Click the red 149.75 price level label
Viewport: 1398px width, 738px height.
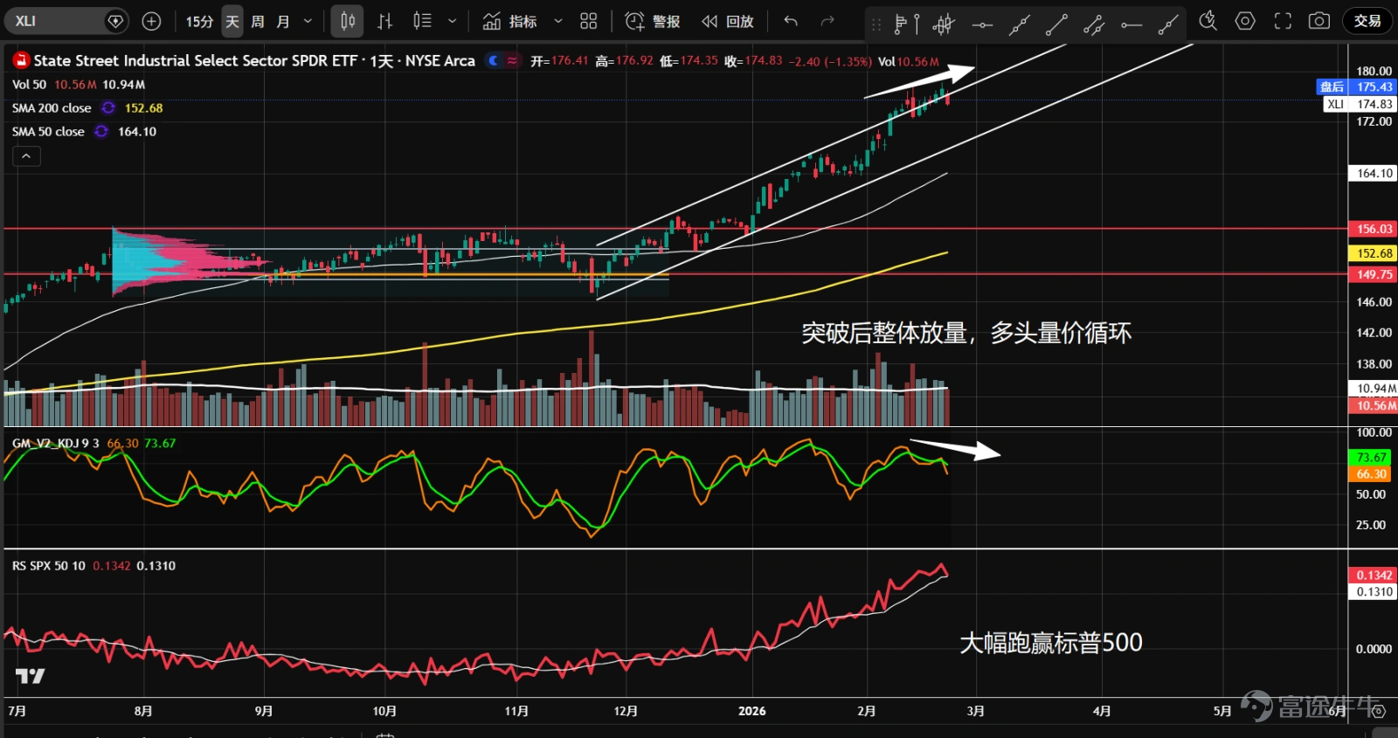(1374, 274)
